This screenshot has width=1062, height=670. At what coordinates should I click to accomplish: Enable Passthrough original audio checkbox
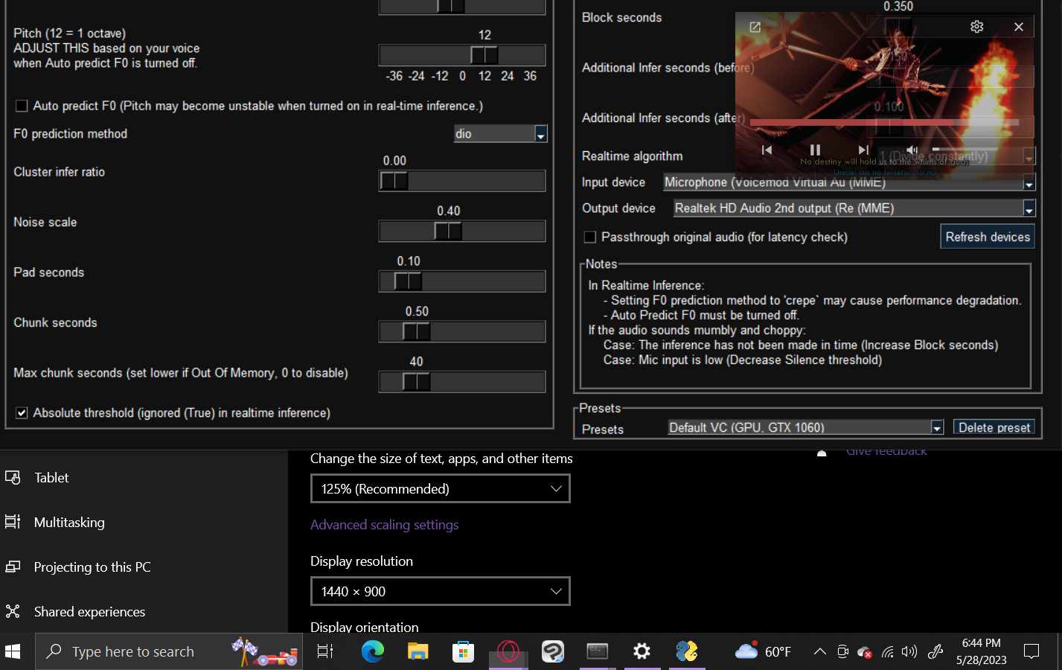pos(589,237)
